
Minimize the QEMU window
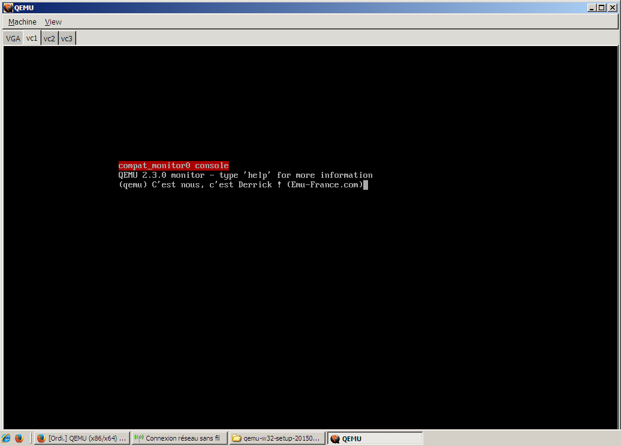tap(592, 8)
